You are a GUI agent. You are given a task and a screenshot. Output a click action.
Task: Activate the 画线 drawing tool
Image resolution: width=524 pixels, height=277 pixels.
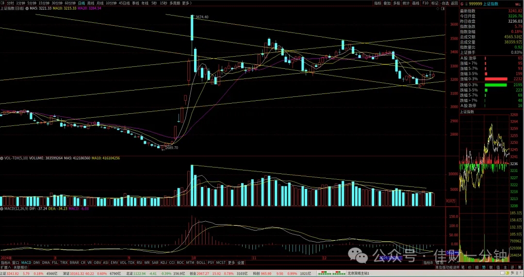(416, 3)
